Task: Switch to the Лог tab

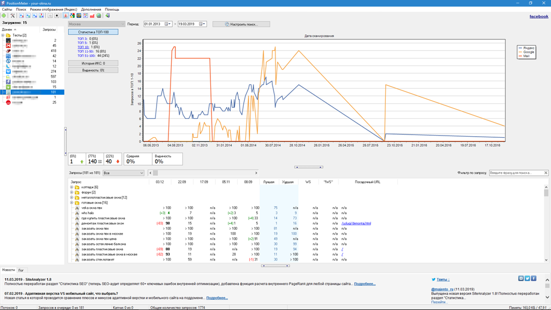Action: pos(21,270)
